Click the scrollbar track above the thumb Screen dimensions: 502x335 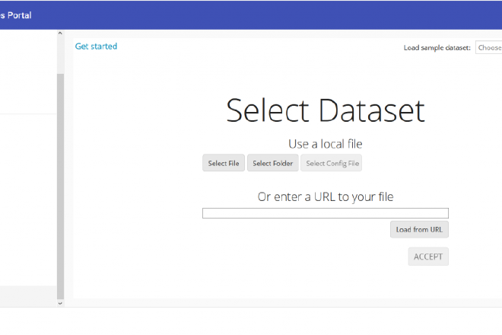coord(60,55)
